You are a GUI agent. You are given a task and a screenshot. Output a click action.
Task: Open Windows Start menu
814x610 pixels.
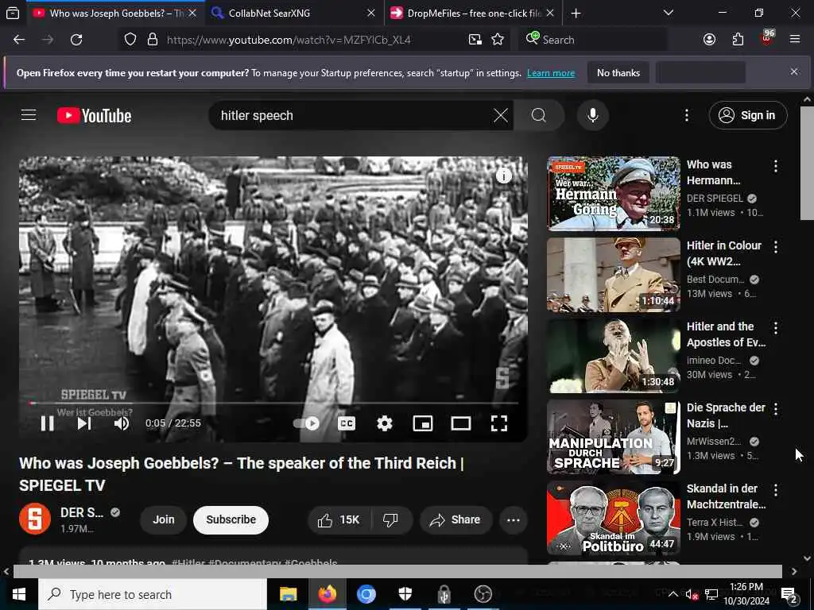pos(19,594)
